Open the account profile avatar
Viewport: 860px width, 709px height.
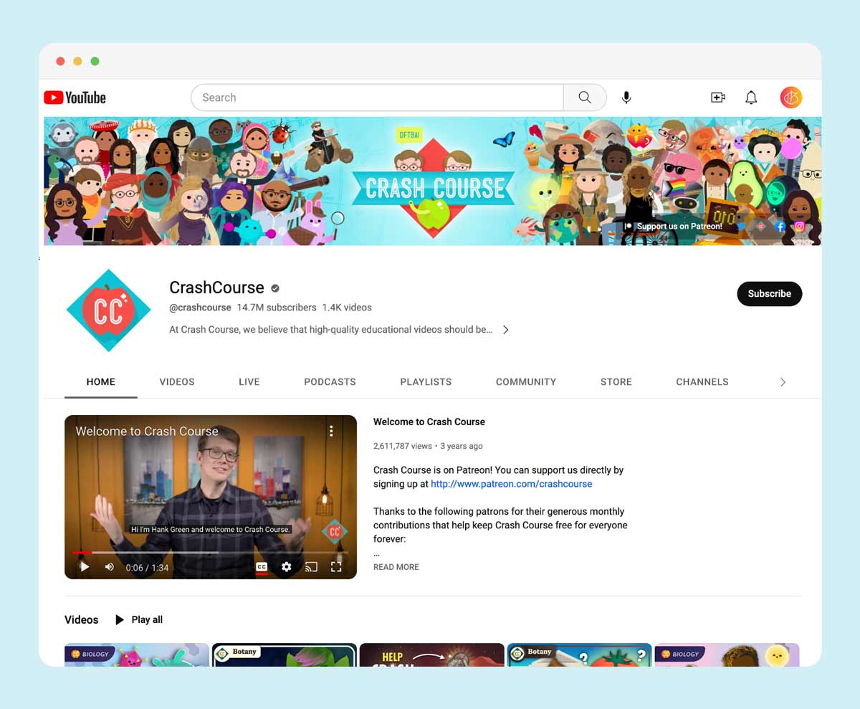point(790,97)
